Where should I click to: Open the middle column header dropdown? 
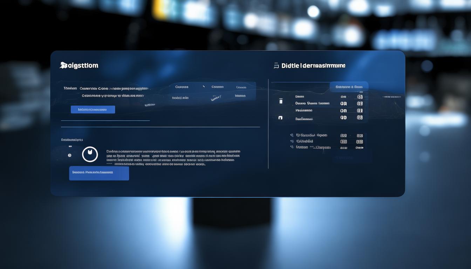217,87
